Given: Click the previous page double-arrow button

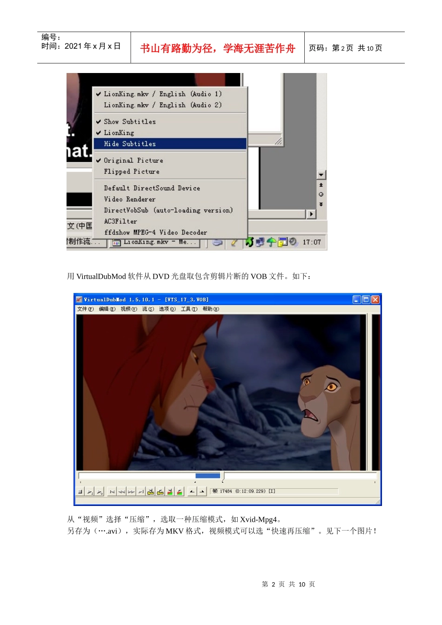Looking at the screenshot, I should coord(321,185).
